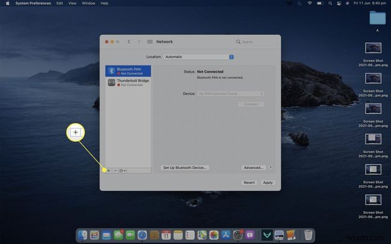Click the Wi-Fi status icon in the menu bar

coord(309,3)
